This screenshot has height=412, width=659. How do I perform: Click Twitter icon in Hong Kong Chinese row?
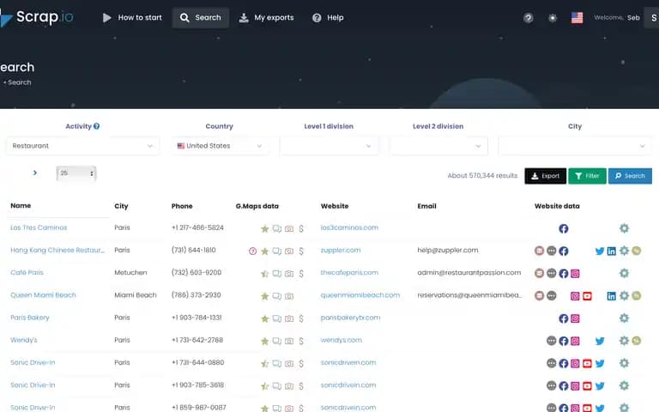(600, 251)
